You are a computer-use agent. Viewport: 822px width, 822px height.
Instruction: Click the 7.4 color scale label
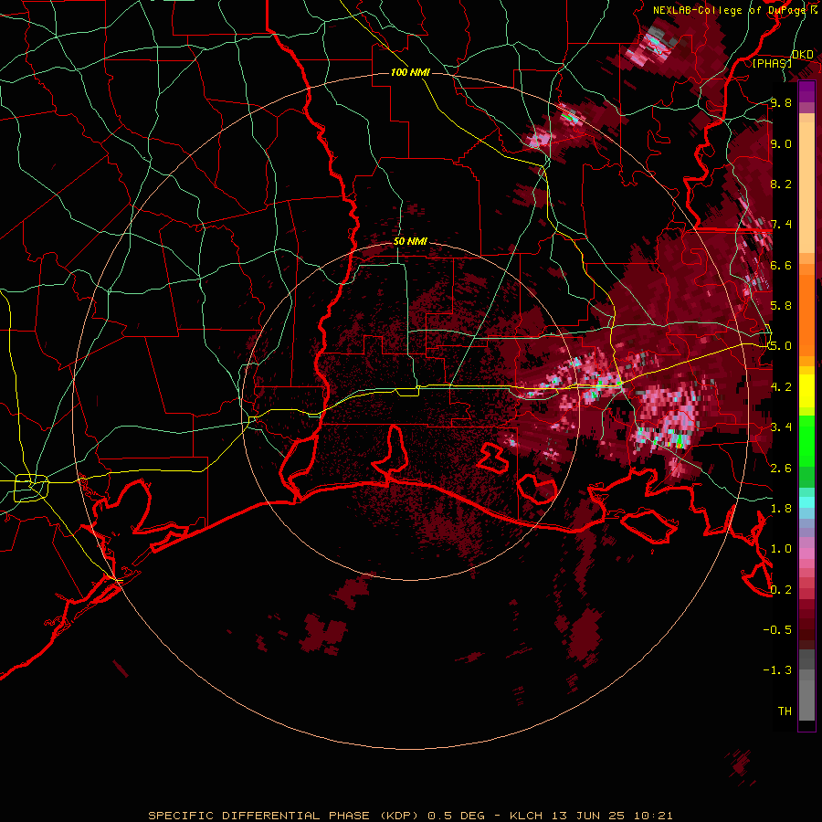pyautogui.click(x=781, y=225)
